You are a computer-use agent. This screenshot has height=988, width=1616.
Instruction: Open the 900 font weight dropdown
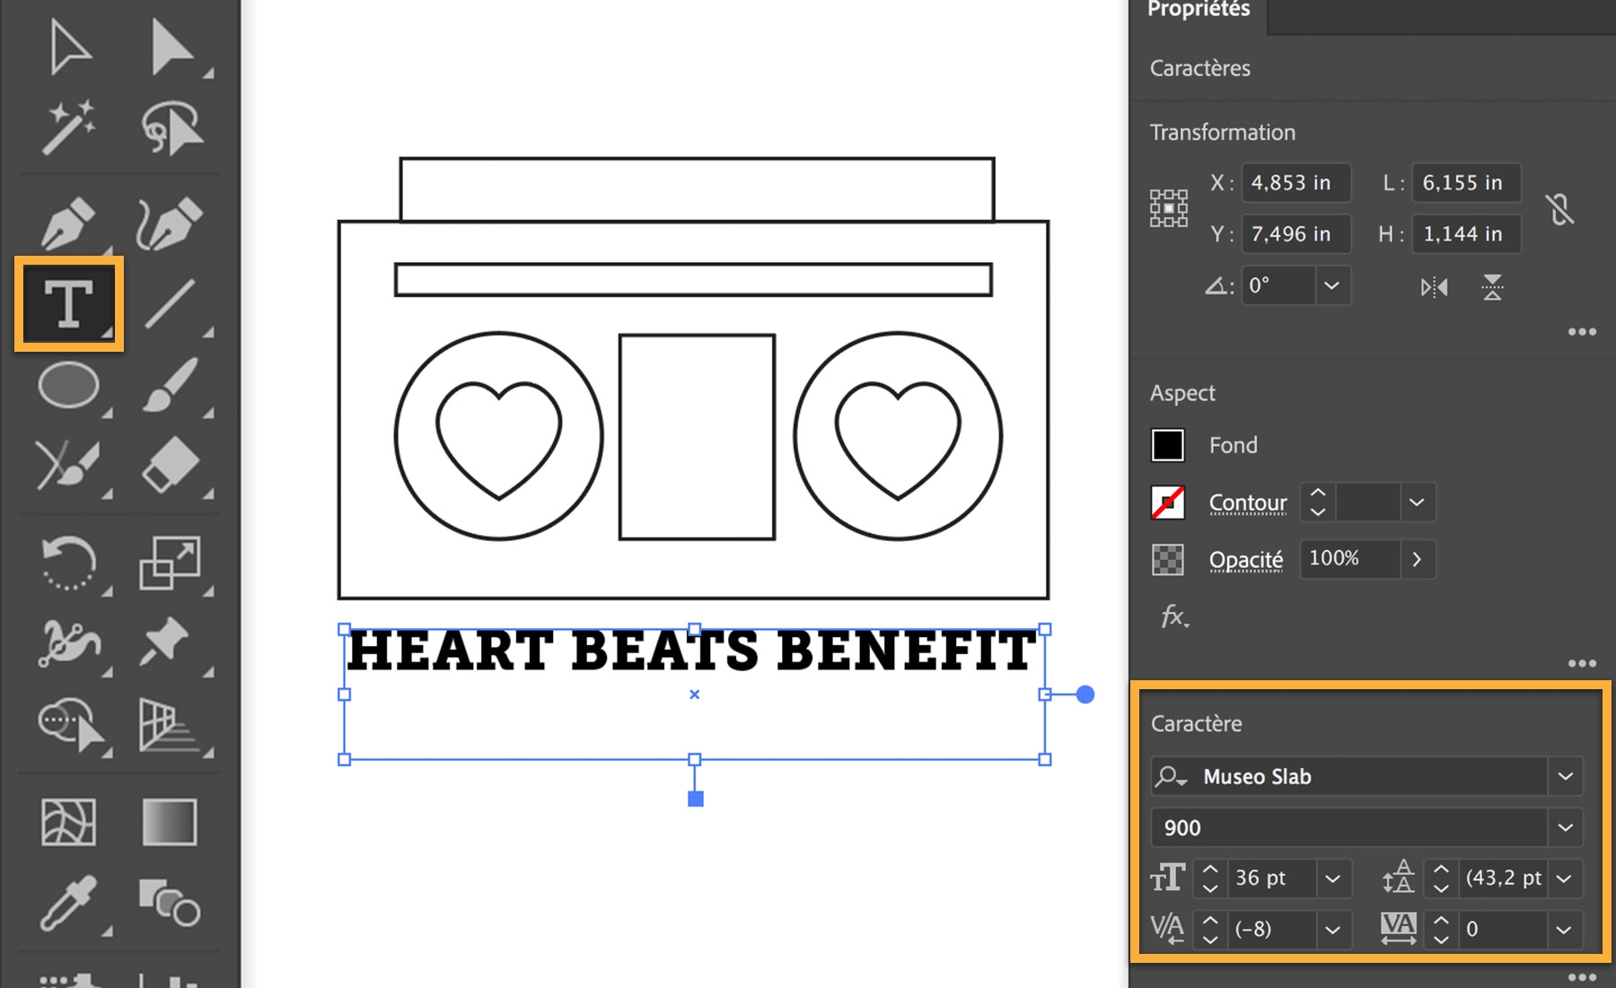pyautogui.click(x=1567, y=827)
